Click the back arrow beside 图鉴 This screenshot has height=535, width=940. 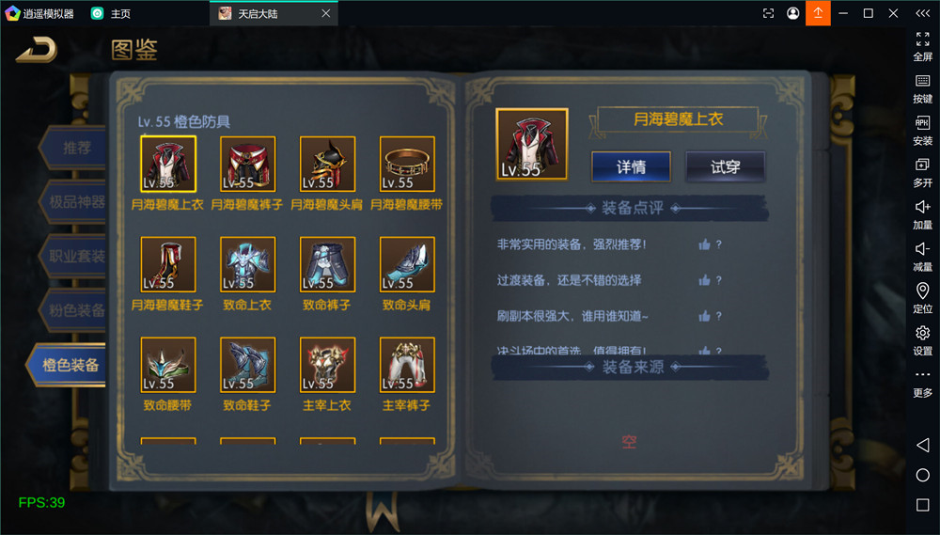(38, 50)
